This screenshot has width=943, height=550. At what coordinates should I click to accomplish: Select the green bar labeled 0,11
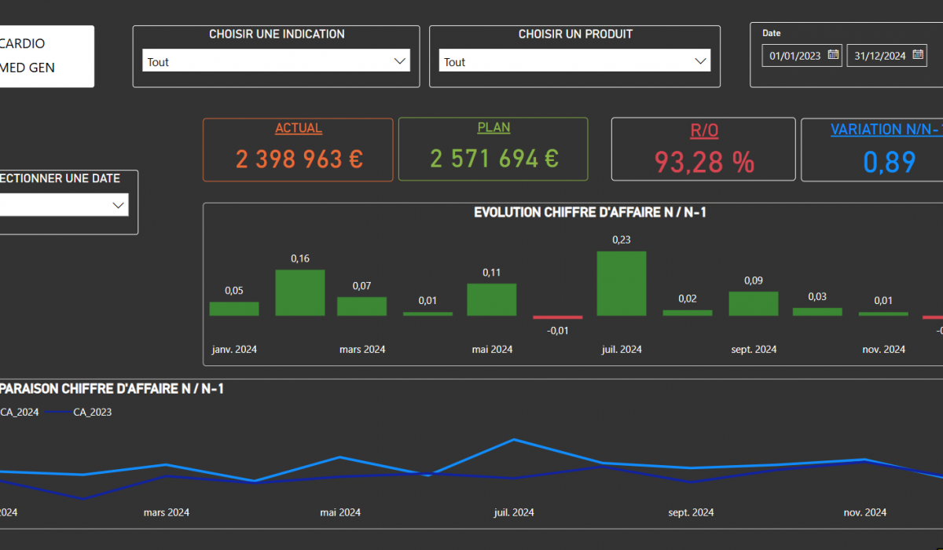491,299
